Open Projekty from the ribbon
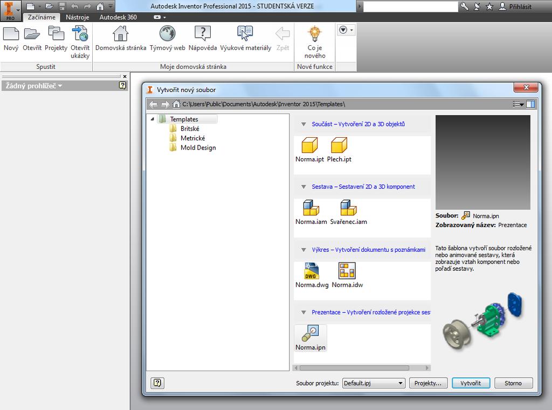The width and height of the screenshot is (552, 410). coord(56,39)
